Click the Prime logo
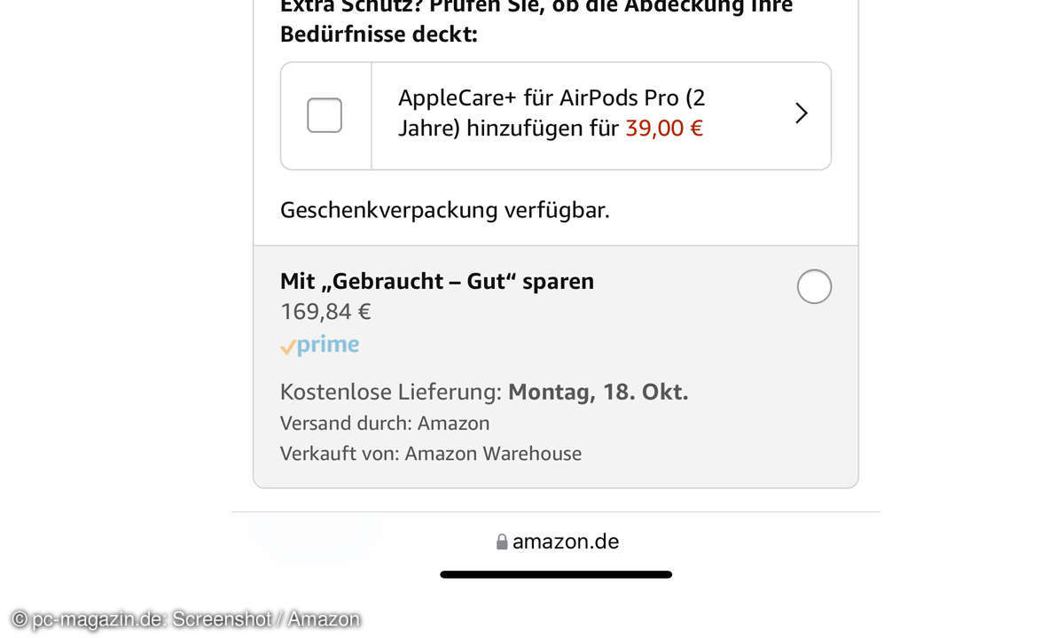 [327, 345]
